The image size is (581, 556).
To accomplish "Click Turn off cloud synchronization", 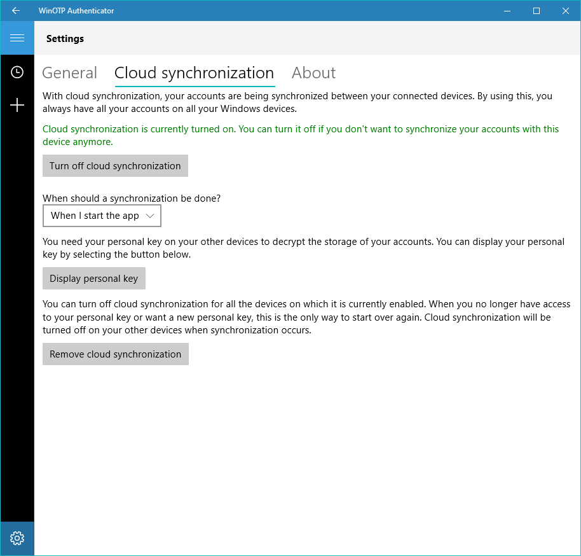I will [115, 165].
